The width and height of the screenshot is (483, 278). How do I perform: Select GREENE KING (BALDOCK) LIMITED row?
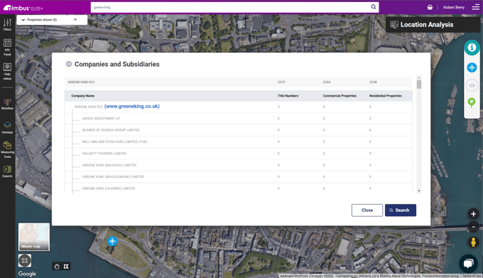click(x=239, y=165)
